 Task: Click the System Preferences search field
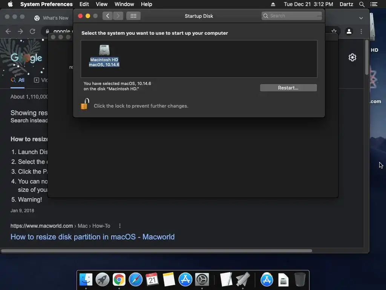(292, 16)
